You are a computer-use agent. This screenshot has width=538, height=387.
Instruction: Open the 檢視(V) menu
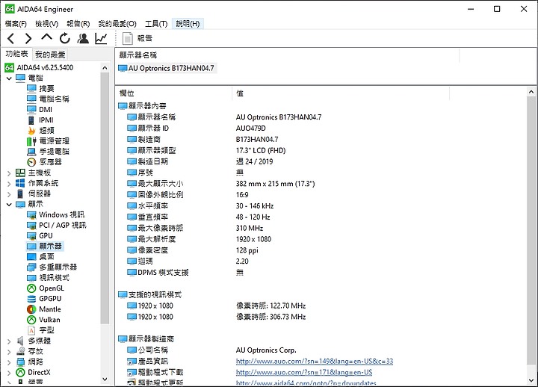click(x=46, y=24)
